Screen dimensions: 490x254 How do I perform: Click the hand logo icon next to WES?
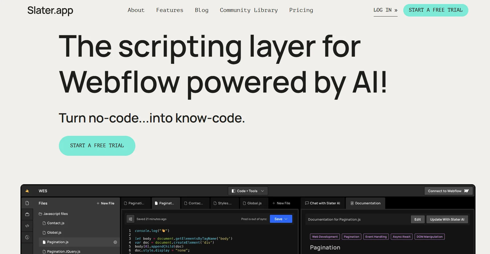(27, 191)
